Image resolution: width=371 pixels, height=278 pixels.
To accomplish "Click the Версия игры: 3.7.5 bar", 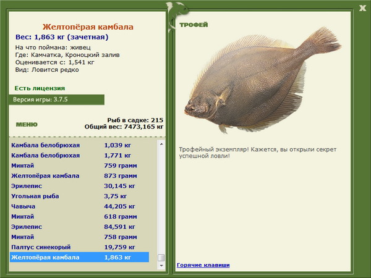I will click(x=56, y=99).
